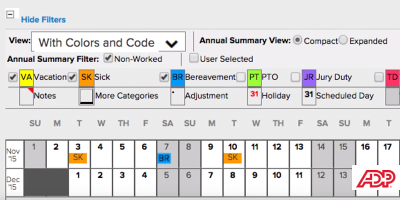The image size is (400, 200).
Task: Click the purple JR Jury Duty icon
Action: [308, 78]
